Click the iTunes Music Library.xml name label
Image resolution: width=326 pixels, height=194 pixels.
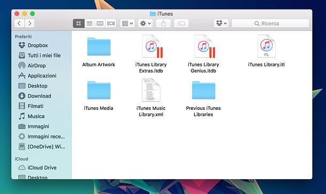click(151, 111)
